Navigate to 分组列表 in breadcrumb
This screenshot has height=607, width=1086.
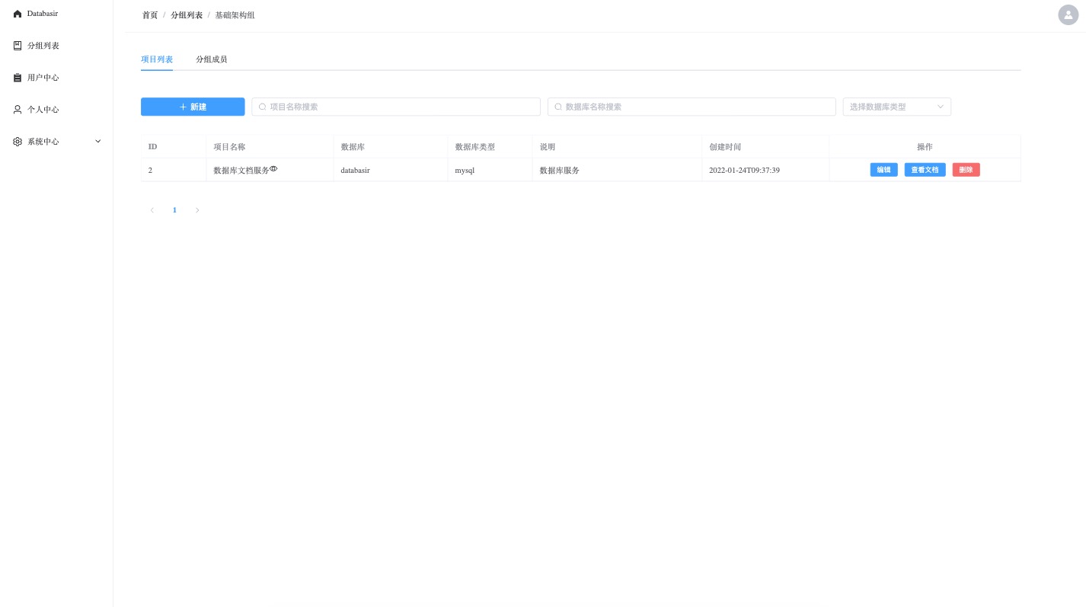(187, 15)
